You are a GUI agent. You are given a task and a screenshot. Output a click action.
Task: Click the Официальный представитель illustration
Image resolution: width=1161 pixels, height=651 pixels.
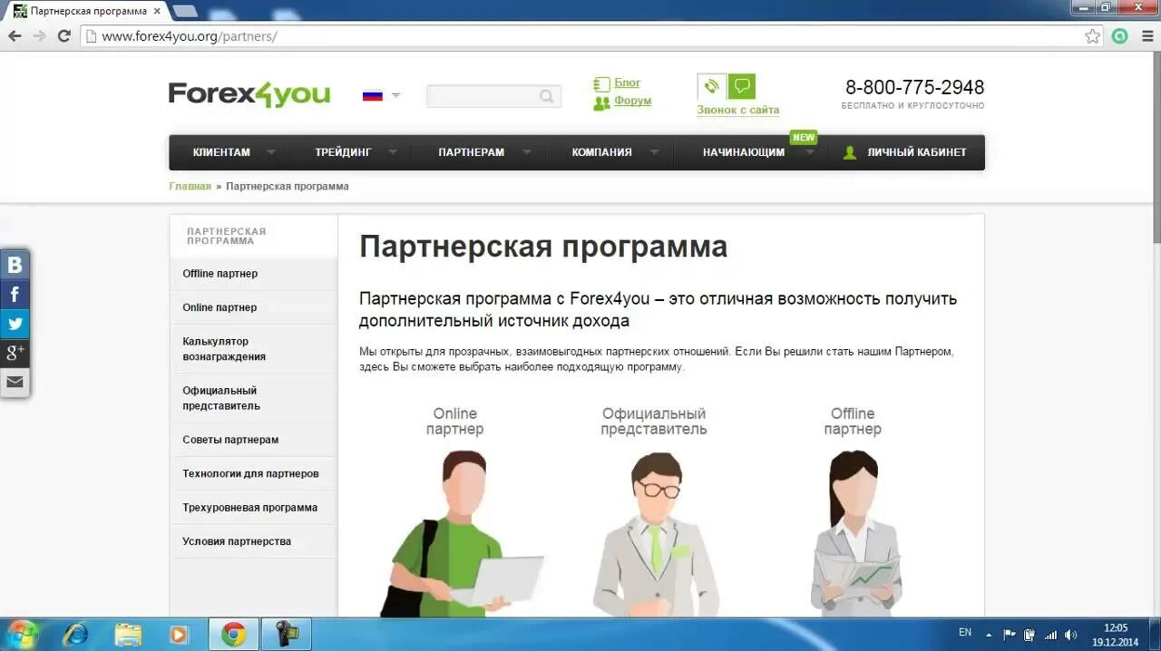pos(655,533)
